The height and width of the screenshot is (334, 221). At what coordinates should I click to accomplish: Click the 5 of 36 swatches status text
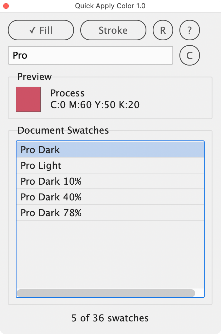tap(110, 318)
